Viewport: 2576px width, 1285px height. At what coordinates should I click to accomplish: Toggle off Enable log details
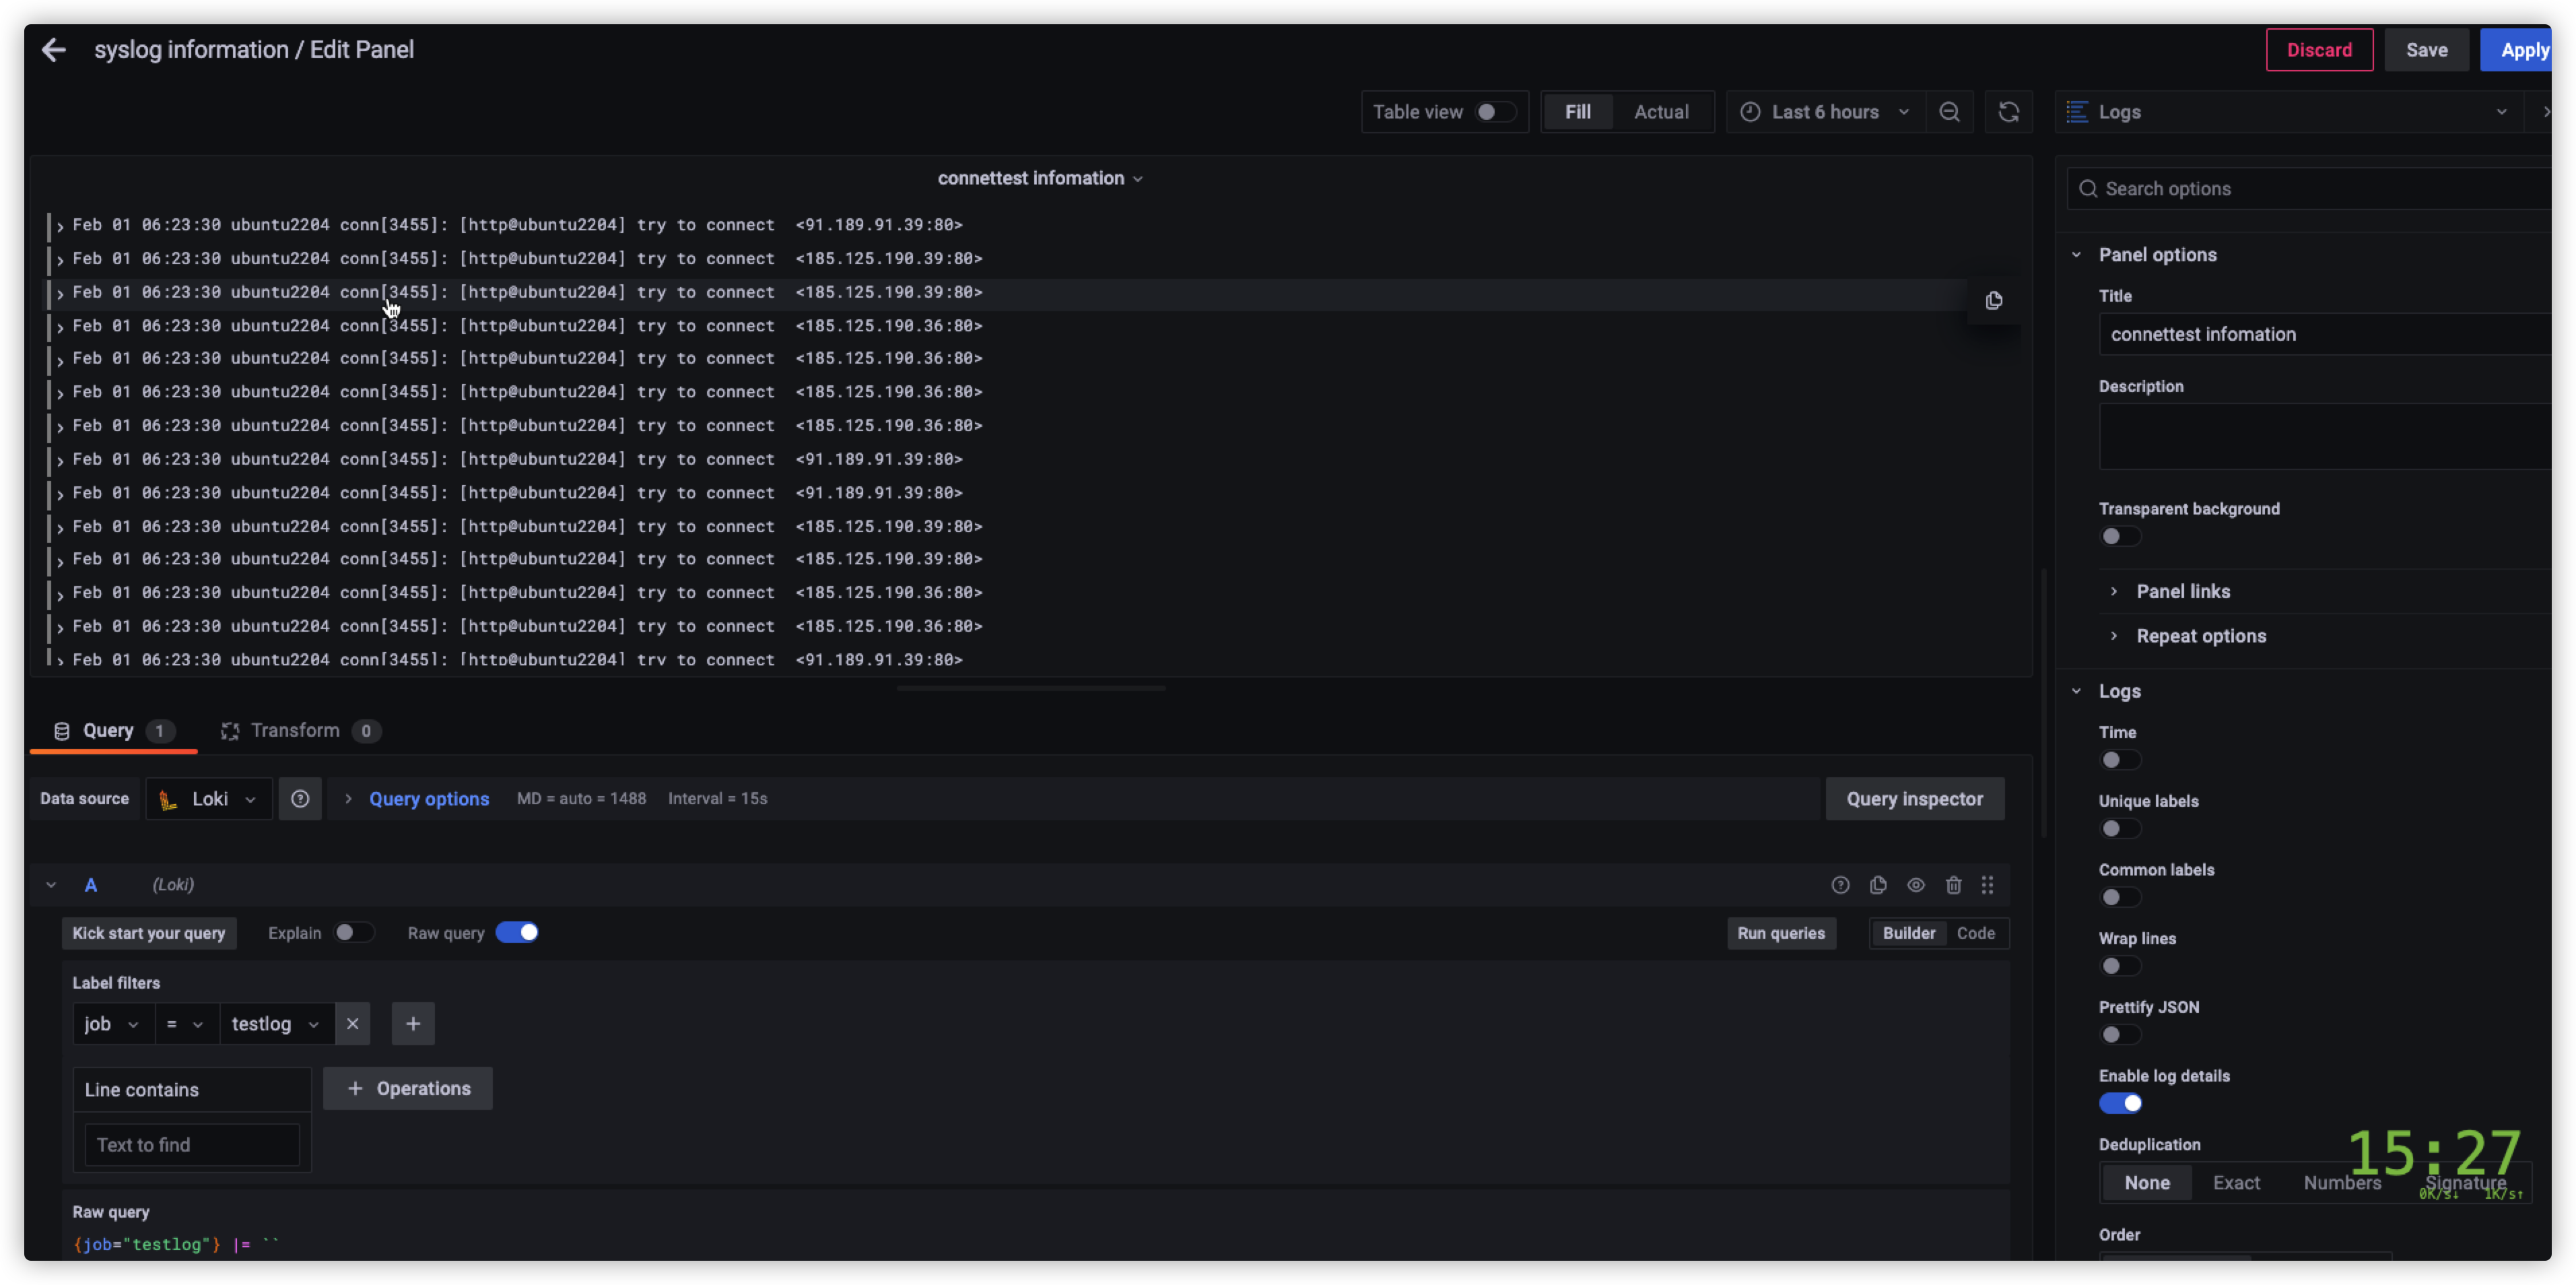2122,1103
